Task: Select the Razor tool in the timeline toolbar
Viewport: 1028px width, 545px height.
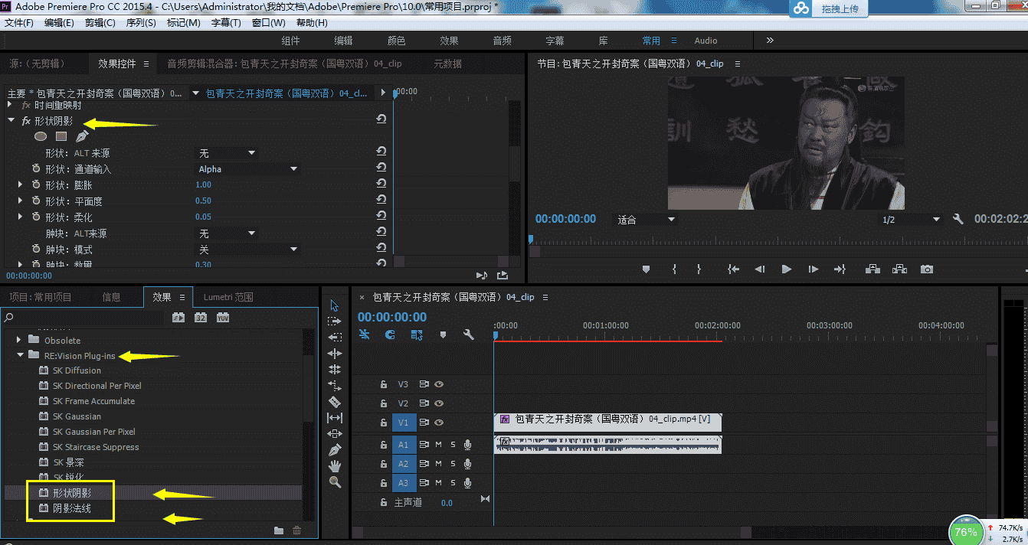Action: click(335, 400)
